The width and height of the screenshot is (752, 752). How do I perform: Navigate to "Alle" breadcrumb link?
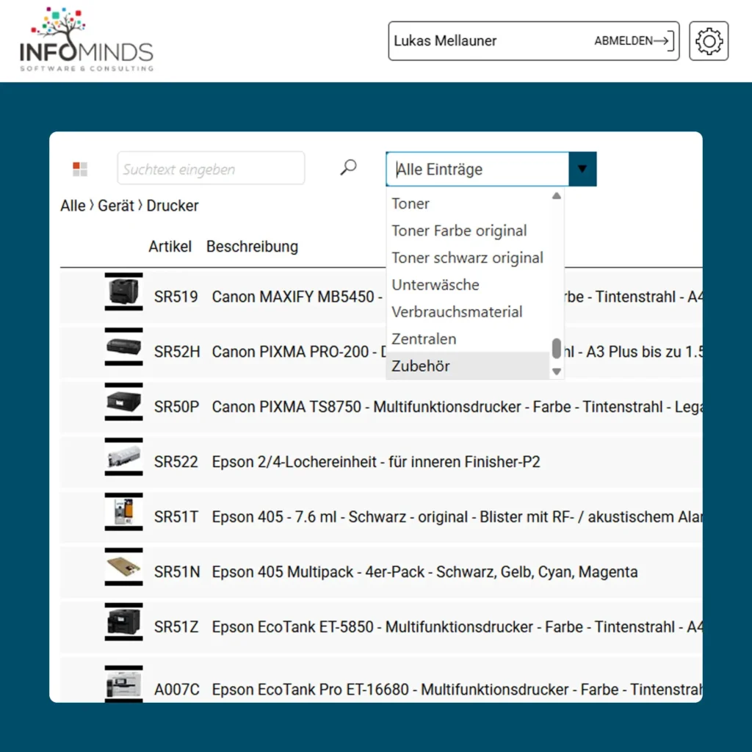coord(72,206)
